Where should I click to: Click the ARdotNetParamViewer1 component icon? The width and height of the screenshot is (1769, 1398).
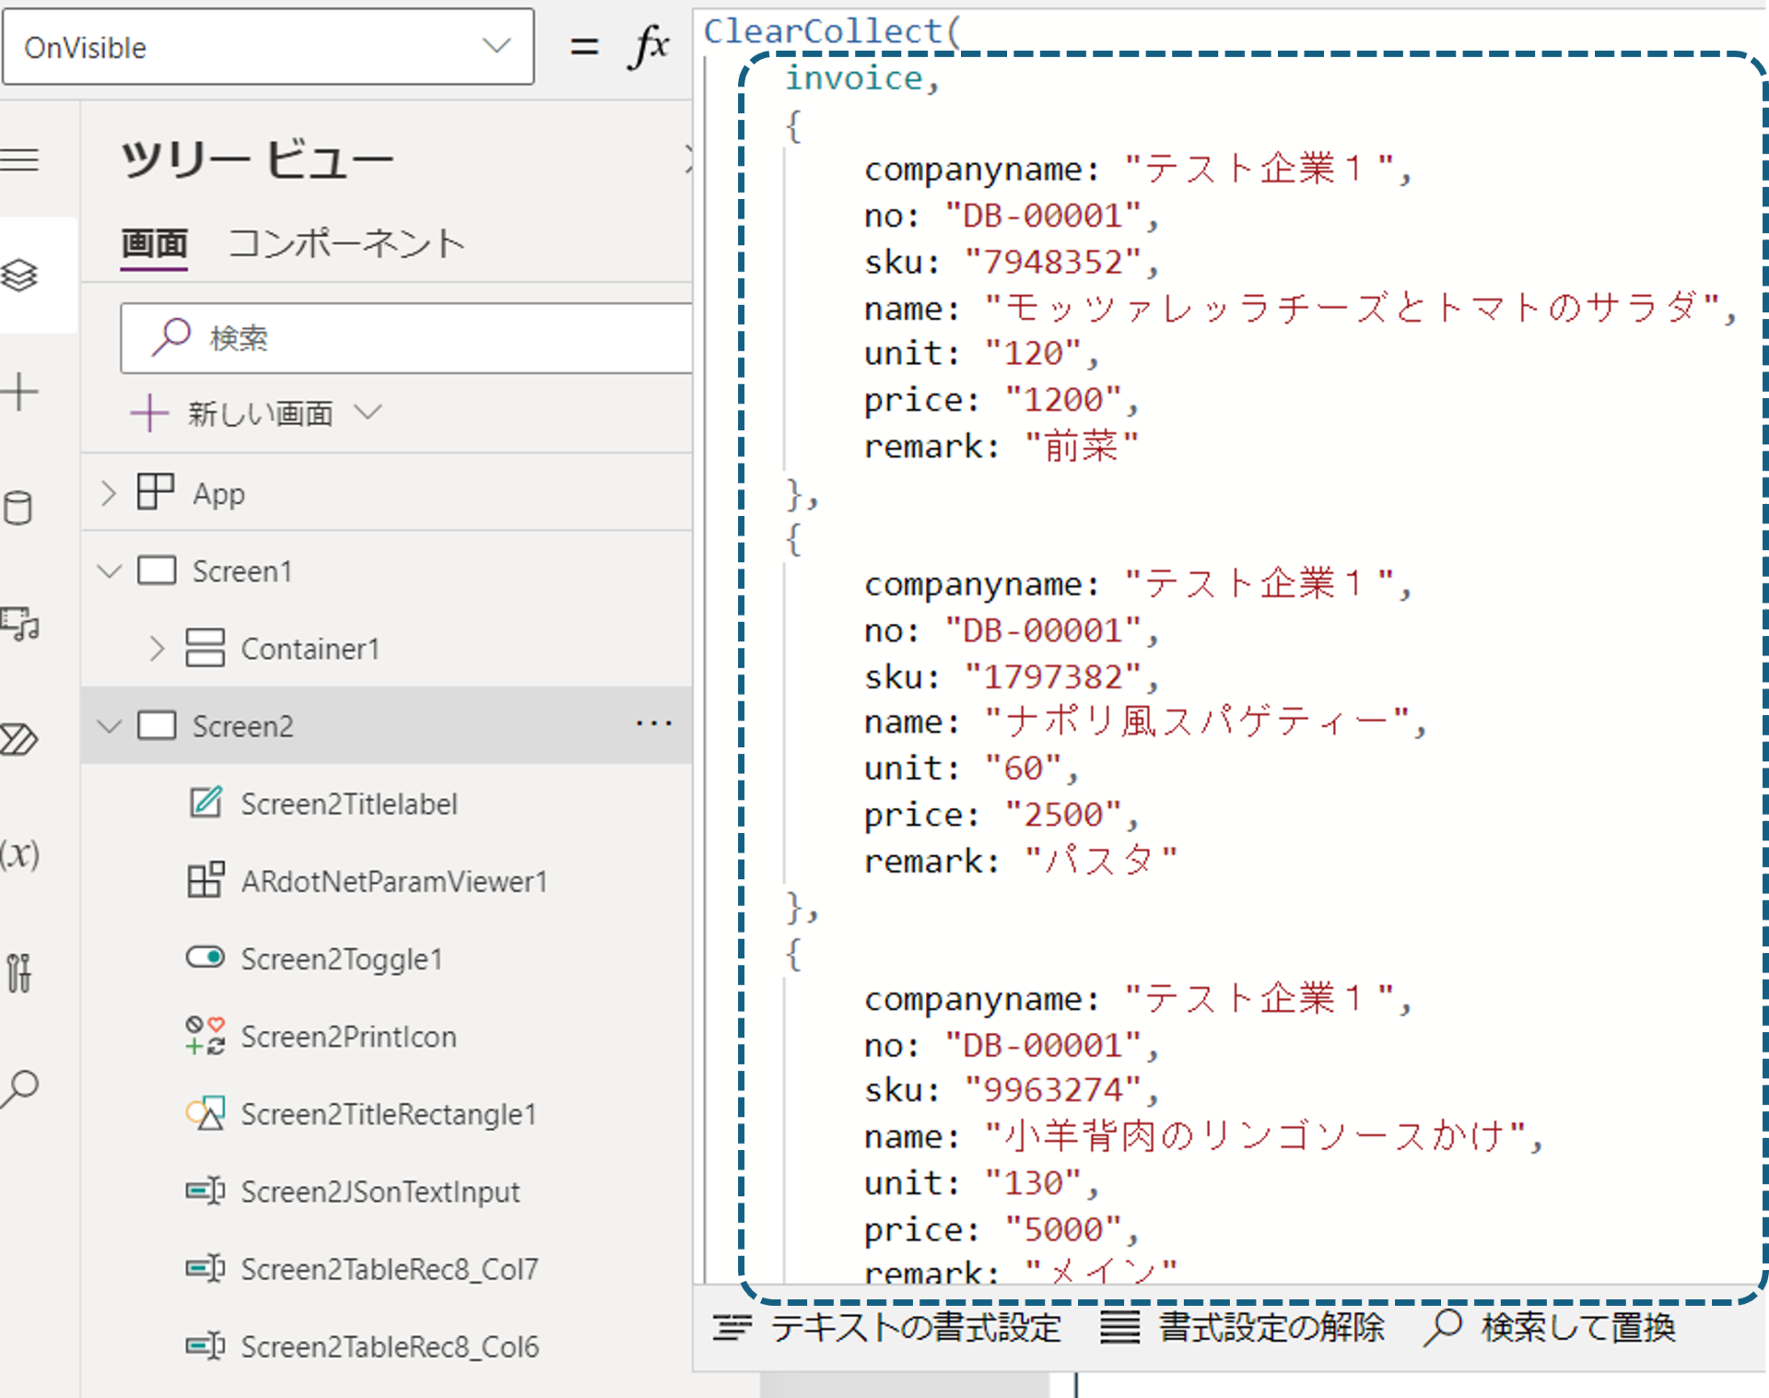pos(205,880)
